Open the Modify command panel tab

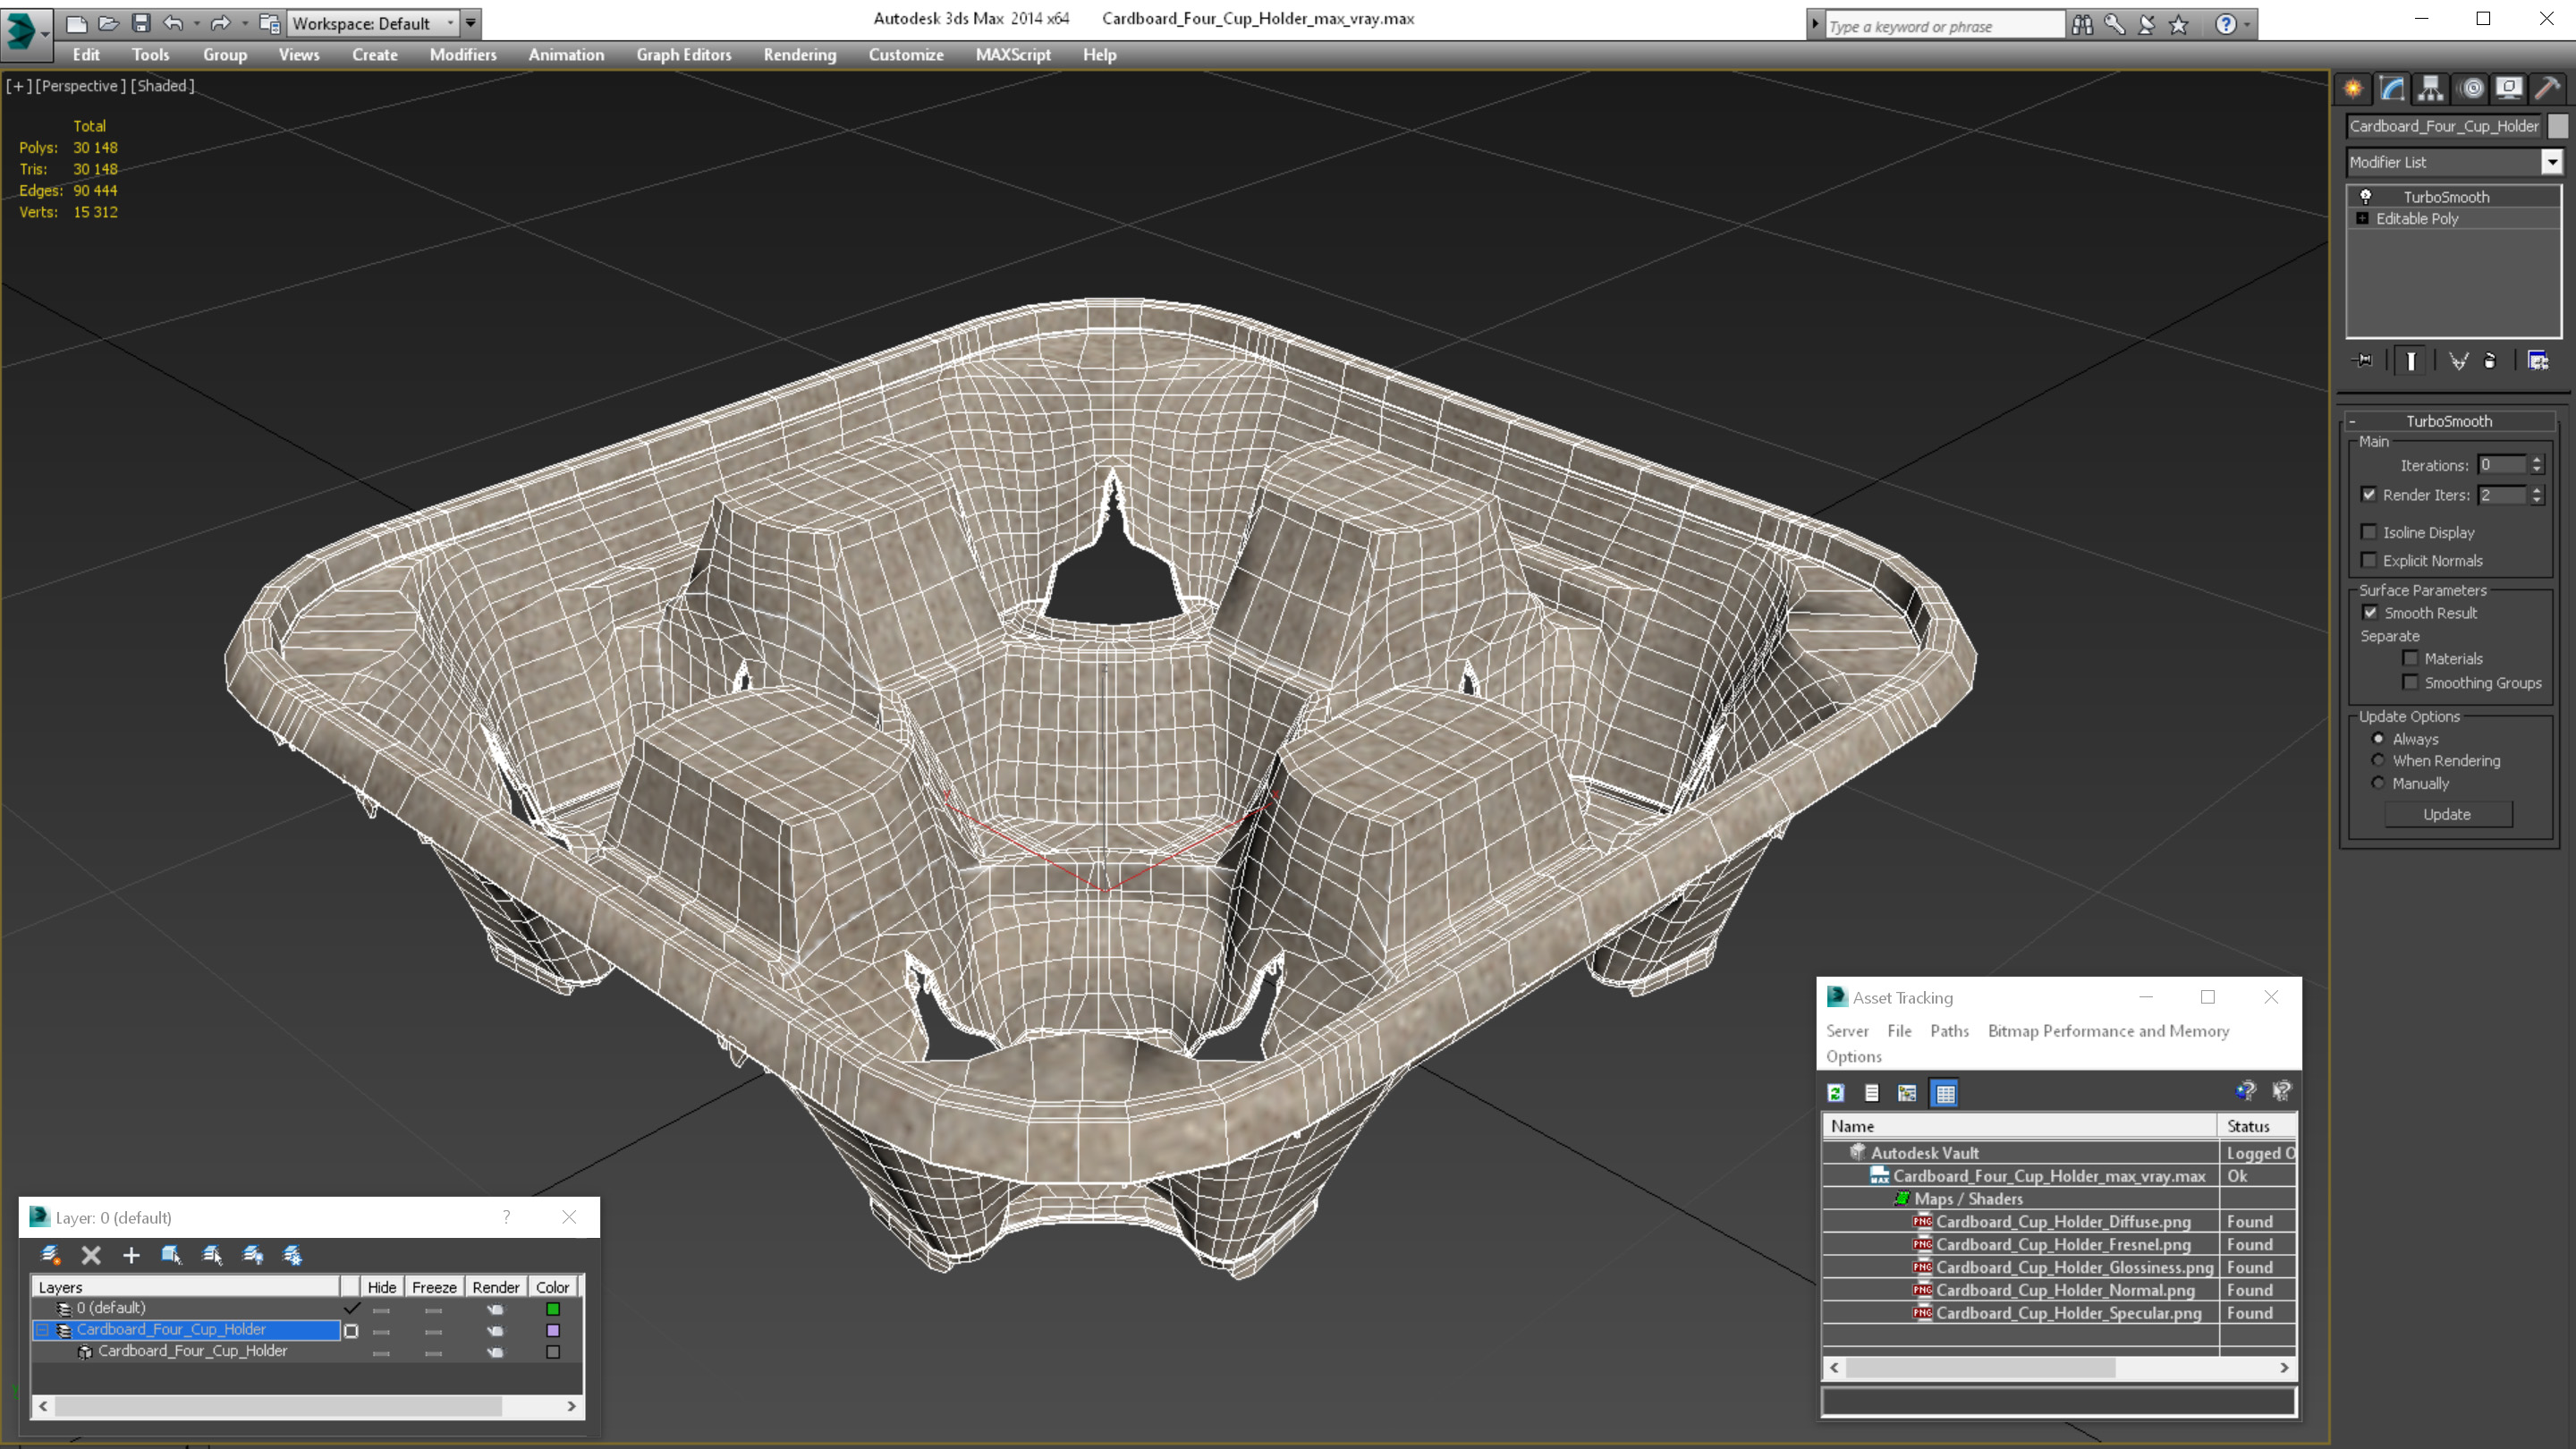(2391, 88)
